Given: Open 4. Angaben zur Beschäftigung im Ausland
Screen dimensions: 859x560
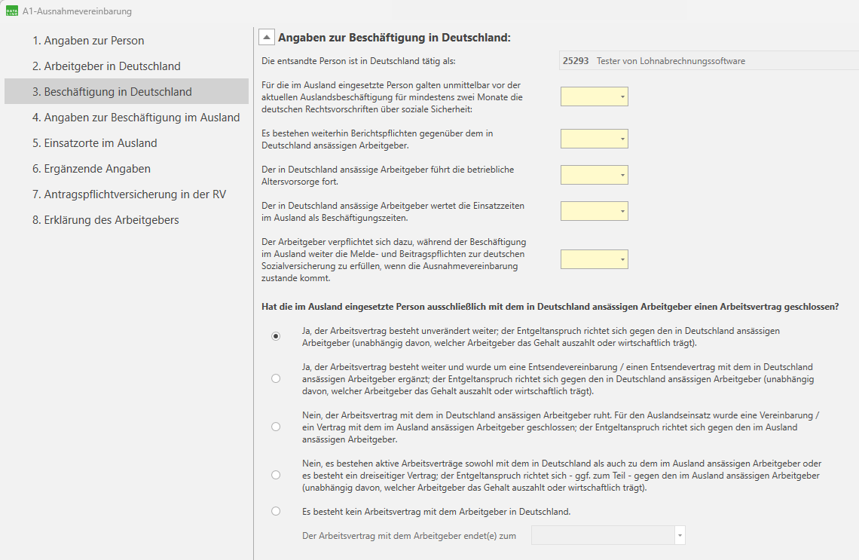Looking at the screenshot, I should point(136,118).
